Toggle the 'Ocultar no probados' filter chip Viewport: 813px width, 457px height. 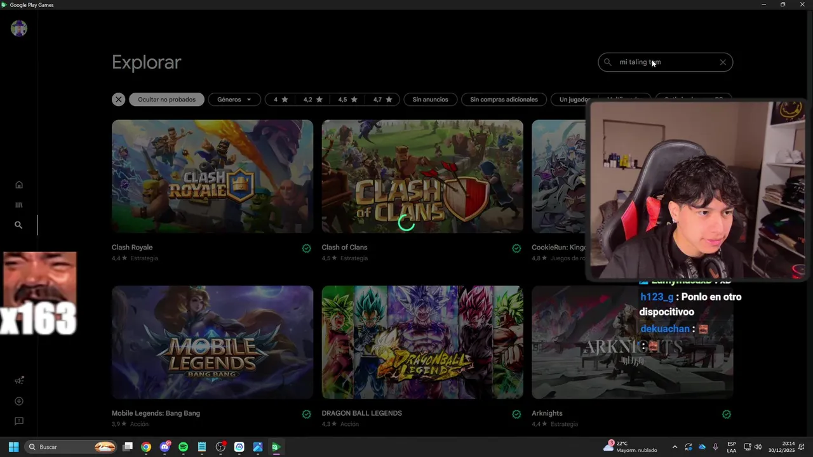(166, 100)
